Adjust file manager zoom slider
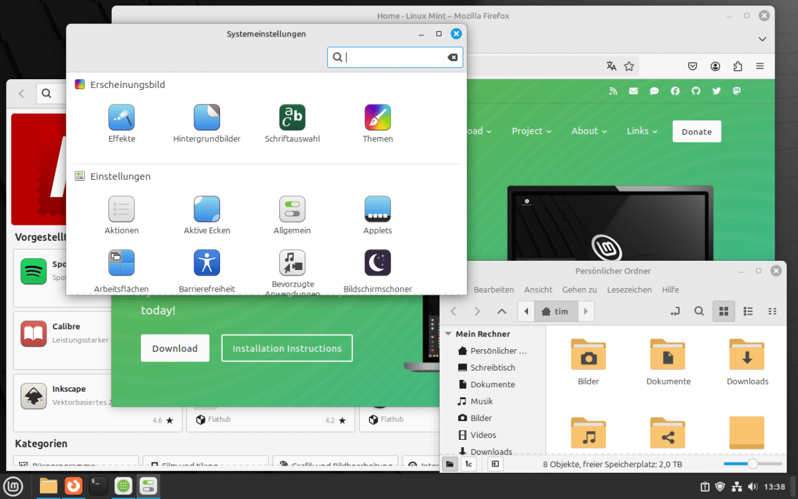The image size is (798, 499). [753, 463]
